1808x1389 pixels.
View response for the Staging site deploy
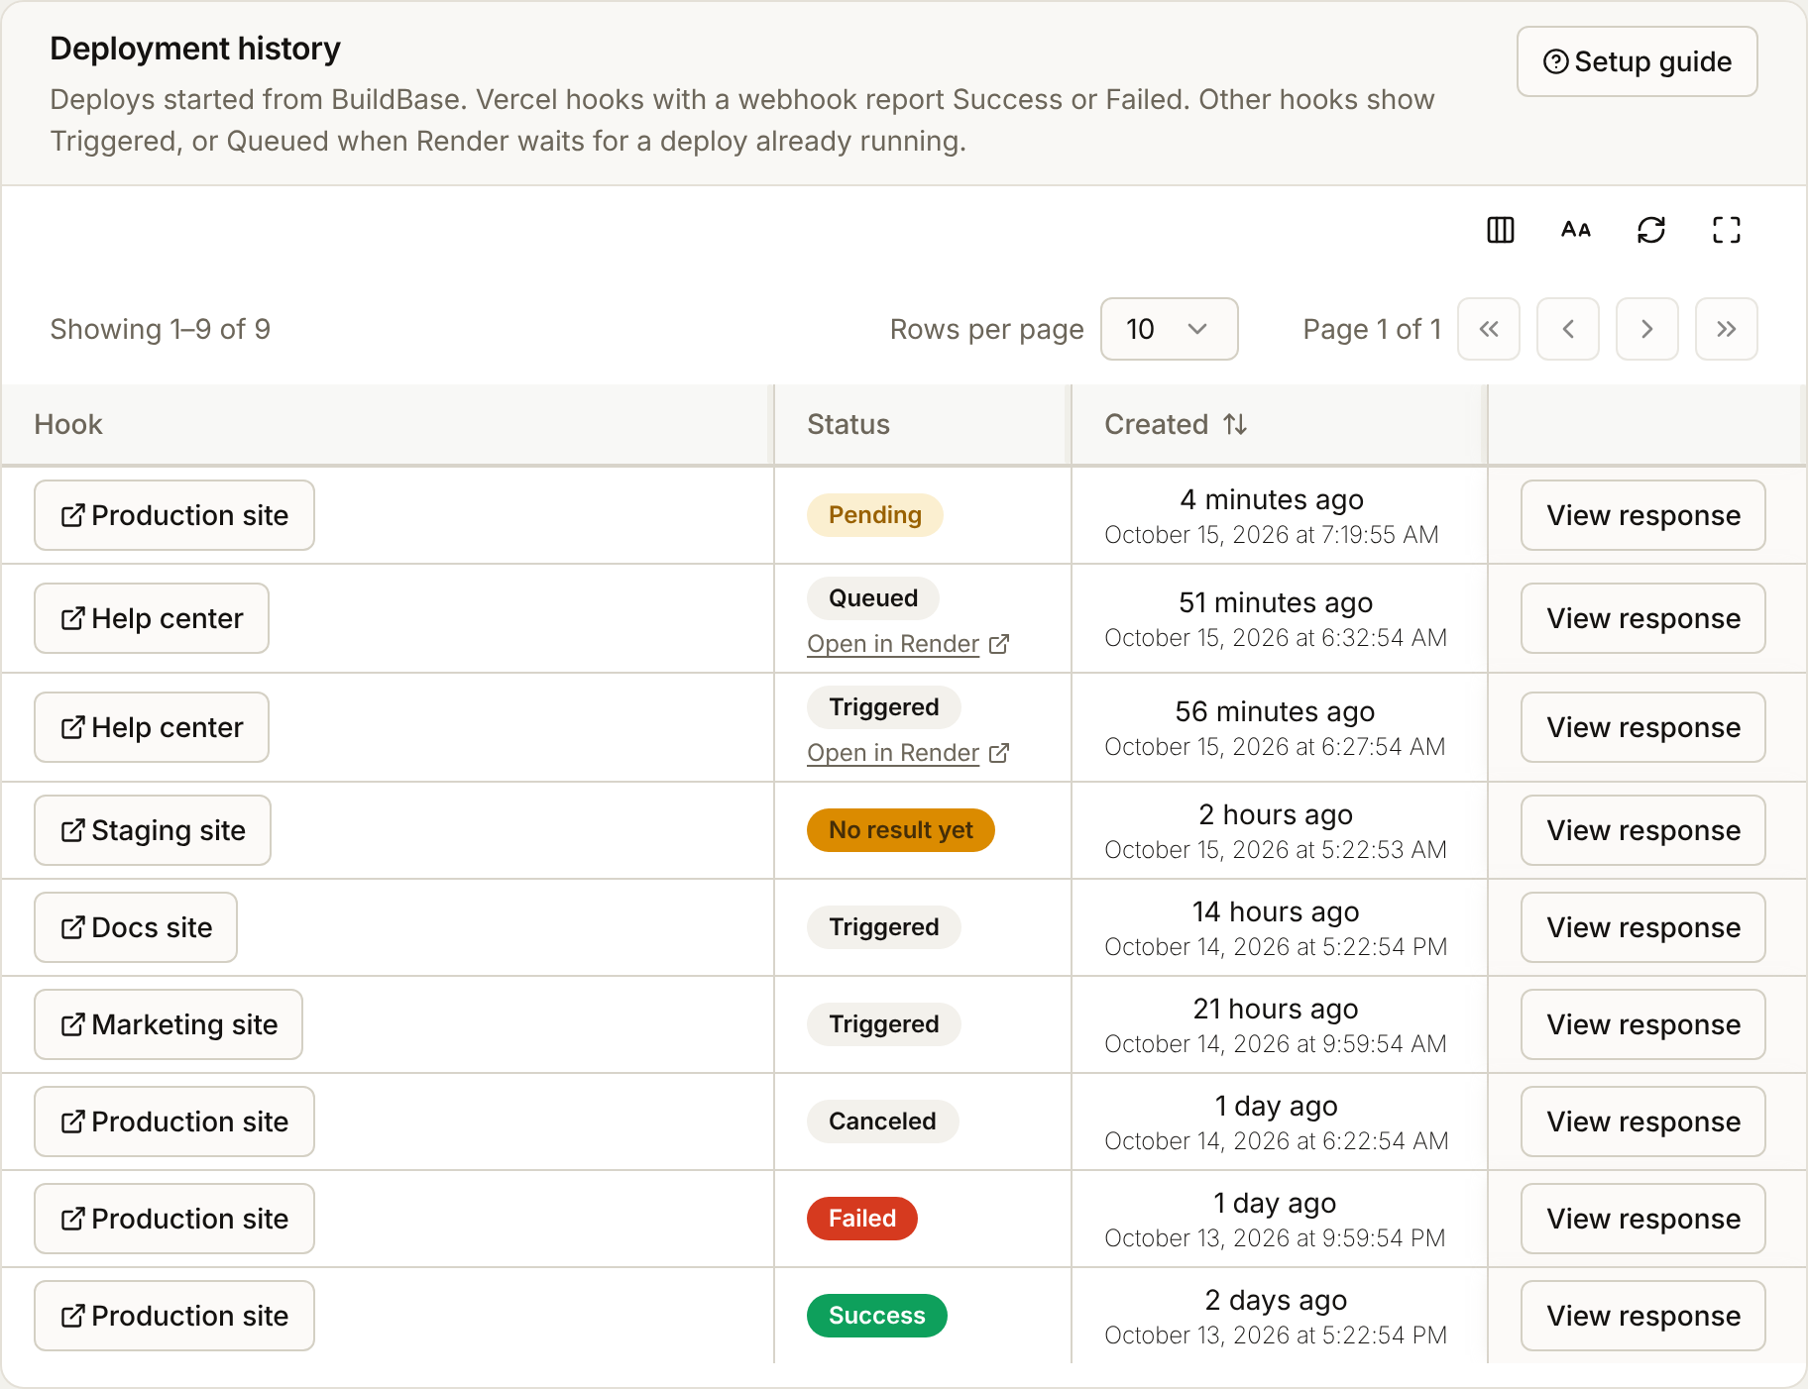coord(1643,830)
